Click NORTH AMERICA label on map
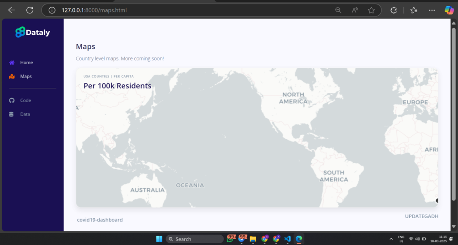Screen dimensions: 458x245 click(x=293, y=98)
